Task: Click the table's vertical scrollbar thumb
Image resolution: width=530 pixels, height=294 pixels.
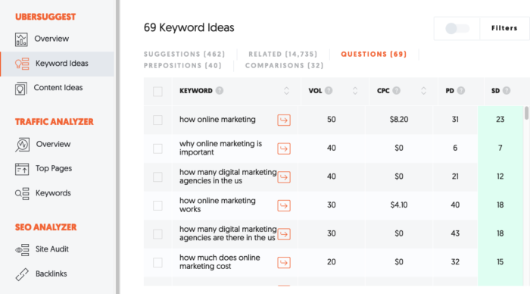Action: [x=526, y=113]
